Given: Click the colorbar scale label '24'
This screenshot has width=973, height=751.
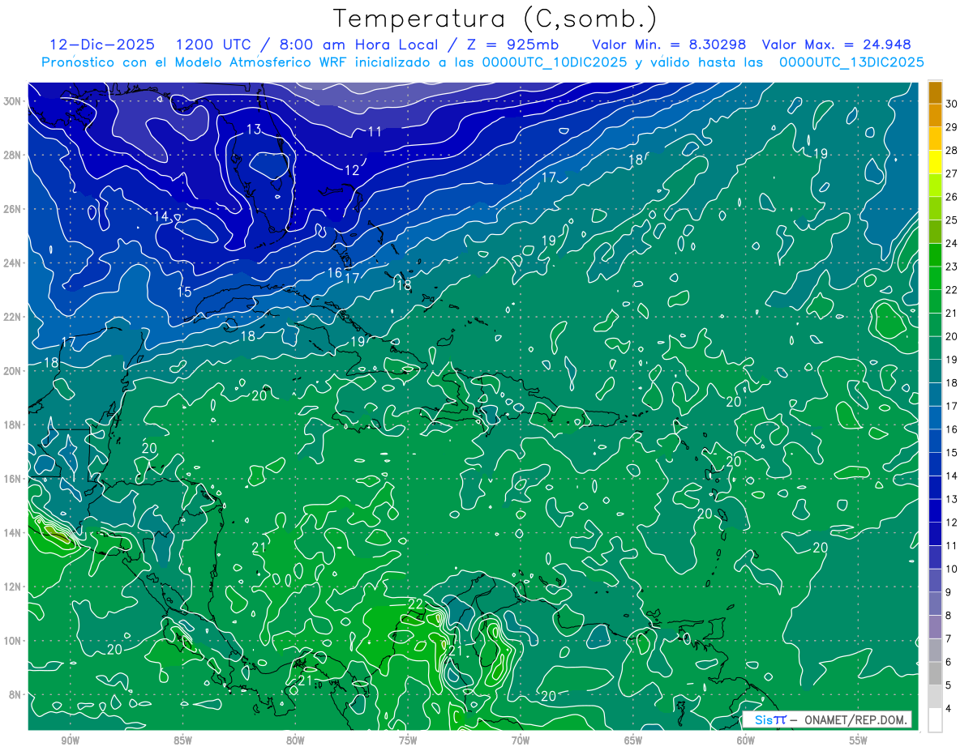Looking at the screenshot, I should 951,243.
